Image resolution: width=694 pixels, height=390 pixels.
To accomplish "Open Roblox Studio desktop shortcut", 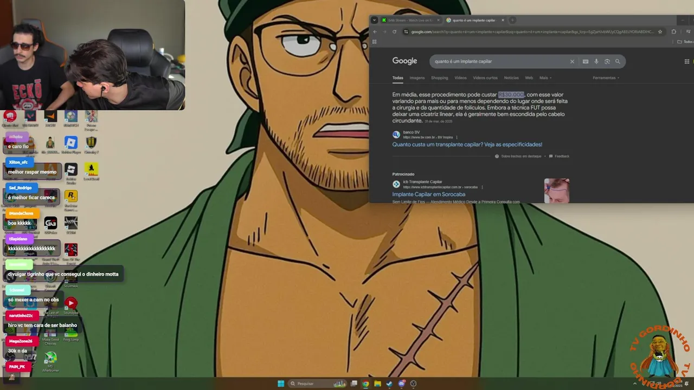I will 71,173.
